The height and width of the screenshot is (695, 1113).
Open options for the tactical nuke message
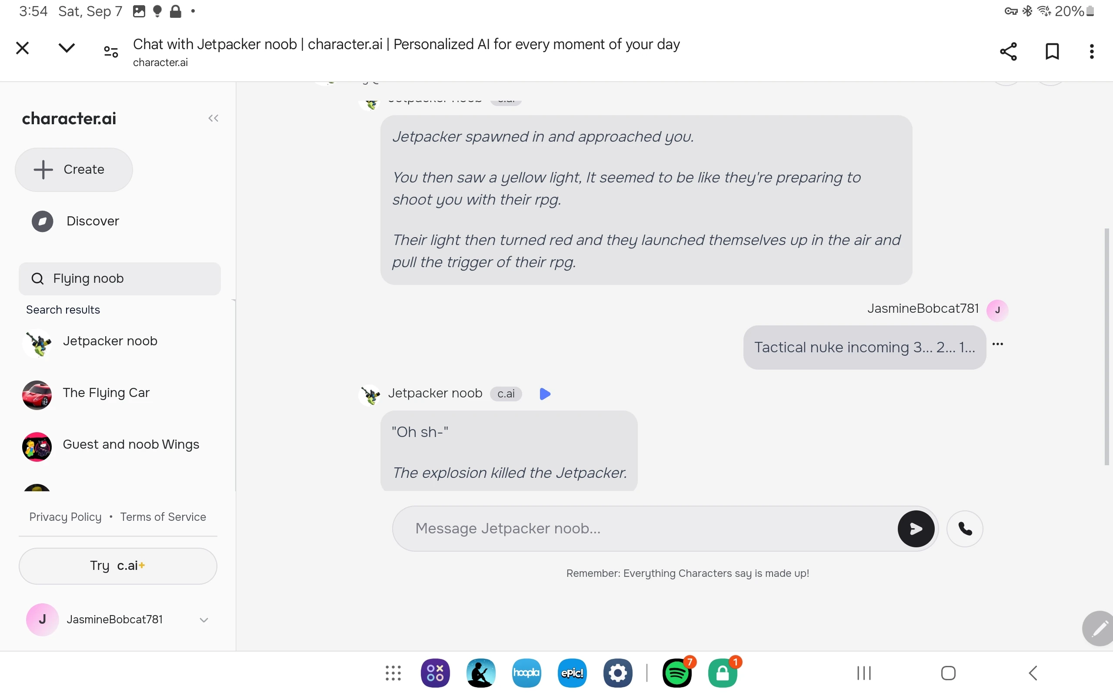tap(997, 344)
